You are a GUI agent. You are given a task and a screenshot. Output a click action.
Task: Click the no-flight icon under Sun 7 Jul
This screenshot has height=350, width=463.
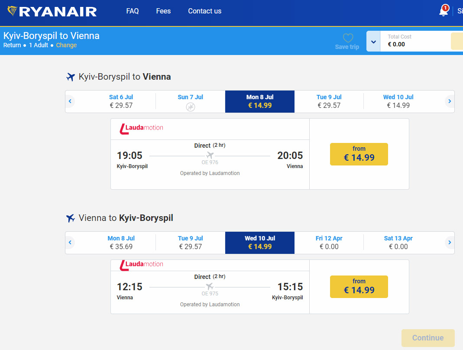pos(190,107)
